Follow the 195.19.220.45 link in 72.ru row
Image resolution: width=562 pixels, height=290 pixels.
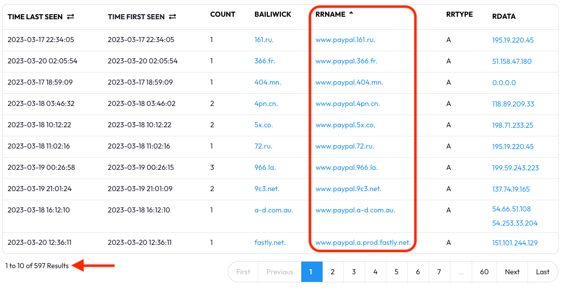513,147
